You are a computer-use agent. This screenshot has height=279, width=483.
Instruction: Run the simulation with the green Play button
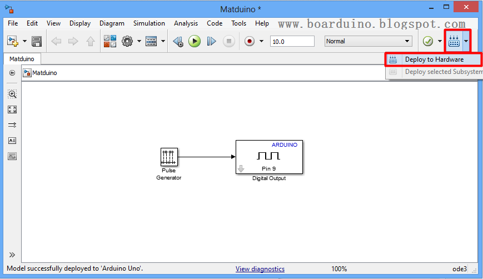click(195, 41)
